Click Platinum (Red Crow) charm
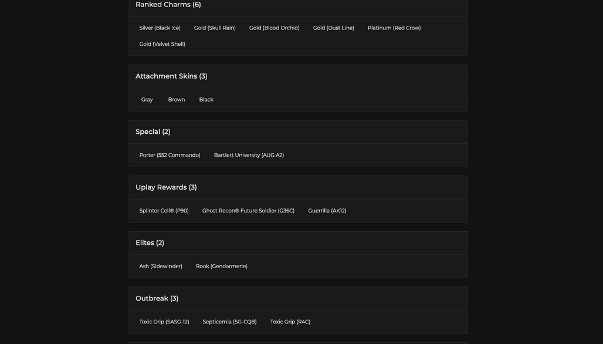603x344 pixels. pos(394,28)
